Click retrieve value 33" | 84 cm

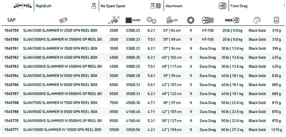172,30
